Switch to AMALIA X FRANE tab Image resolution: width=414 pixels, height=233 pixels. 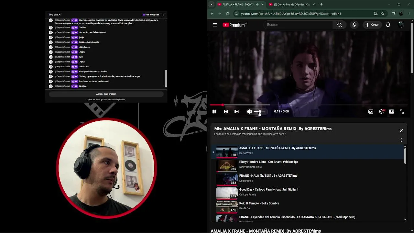coord(238,5)
